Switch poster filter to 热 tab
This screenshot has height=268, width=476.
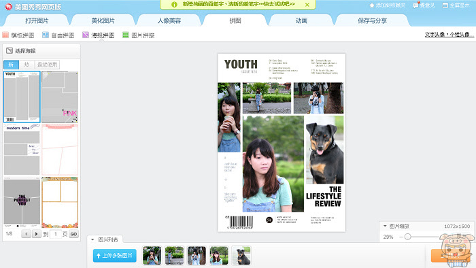27,65
